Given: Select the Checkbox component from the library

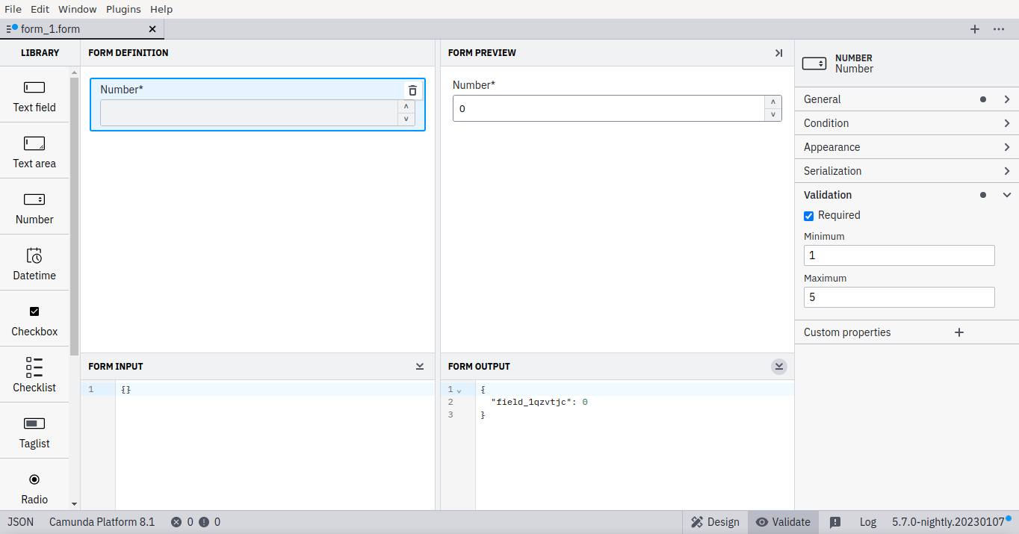Looking at the screenshot, I should tap(34, 319).
